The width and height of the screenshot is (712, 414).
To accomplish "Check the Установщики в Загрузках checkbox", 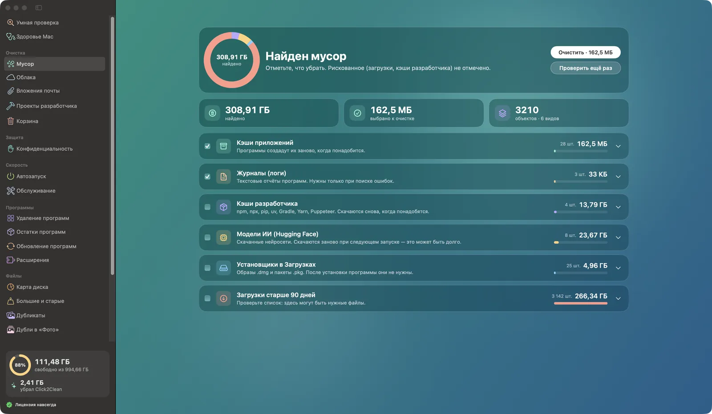I will tap(207, 268).
